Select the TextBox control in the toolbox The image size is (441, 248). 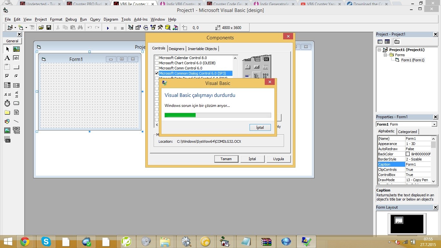point(16,58)
